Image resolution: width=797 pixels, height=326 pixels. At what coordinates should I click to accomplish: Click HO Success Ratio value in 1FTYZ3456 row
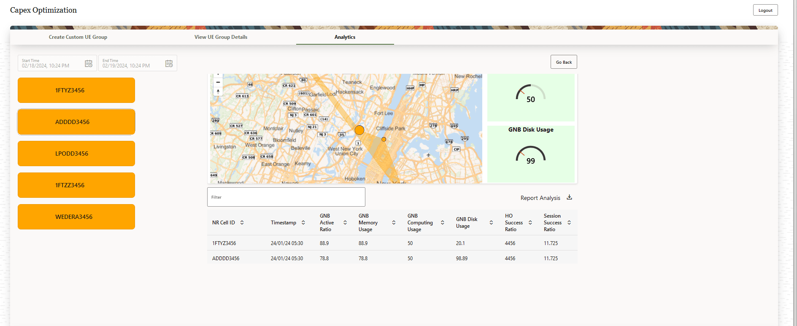510,243
